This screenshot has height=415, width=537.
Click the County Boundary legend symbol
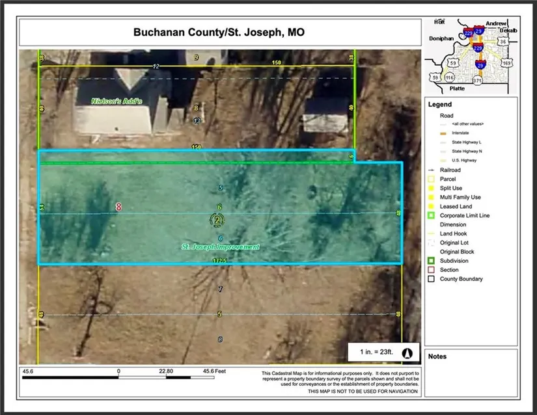(432, 279)
